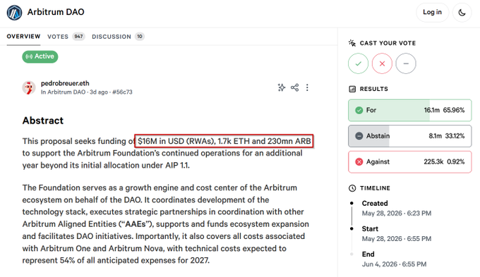Click the Against results row

point(410,161)
